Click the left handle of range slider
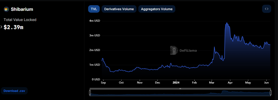 pyautogui.click(x=90, y=92)
